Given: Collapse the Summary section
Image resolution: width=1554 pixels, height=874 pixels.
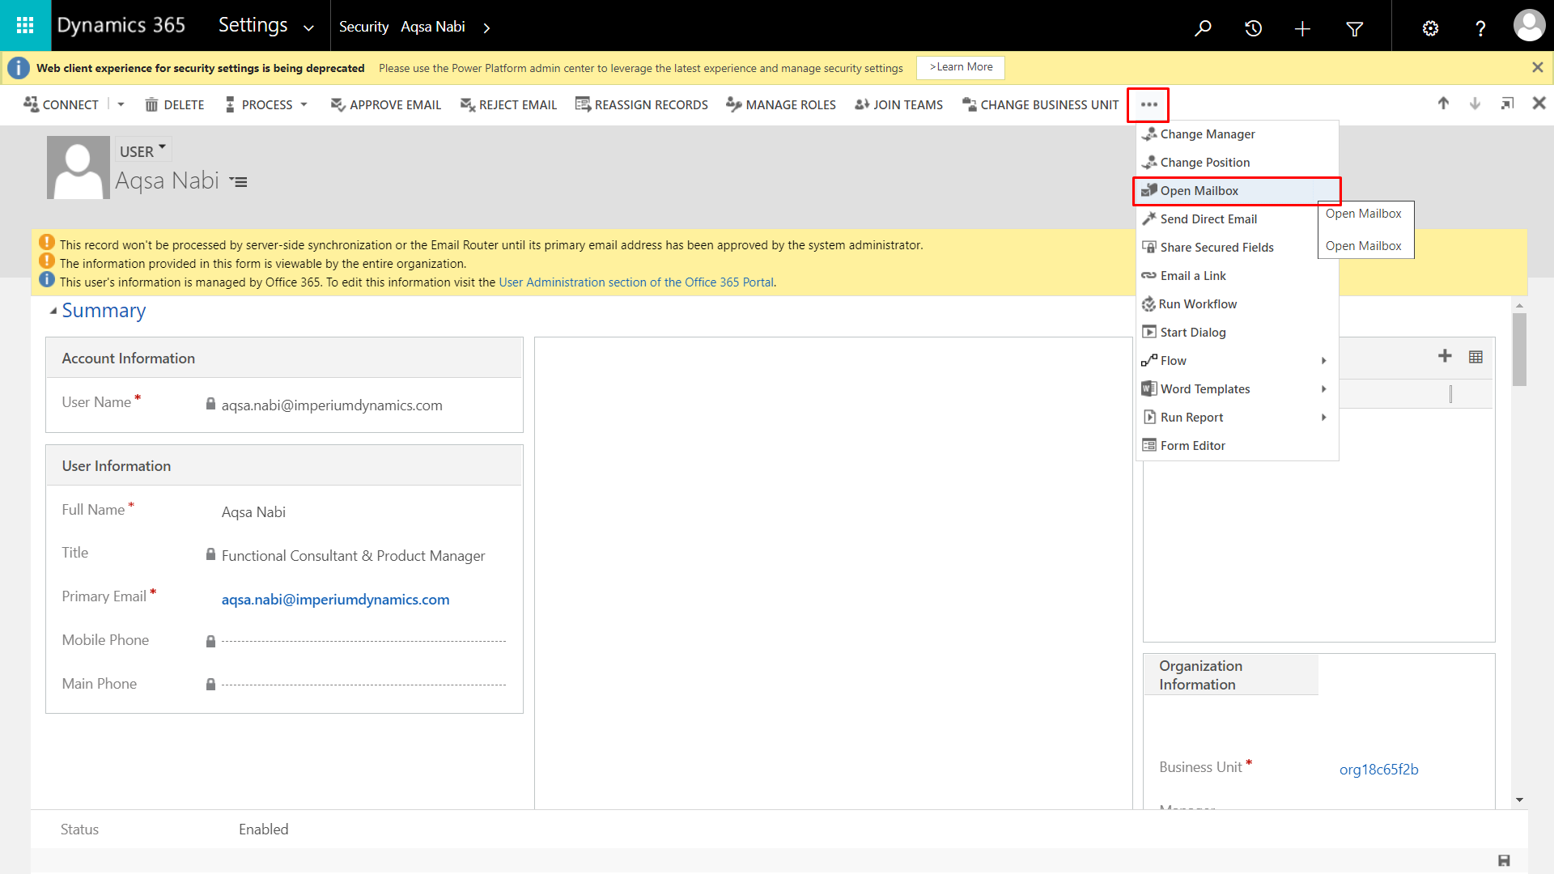Looking at the screenshot, I should pos(53,311).
